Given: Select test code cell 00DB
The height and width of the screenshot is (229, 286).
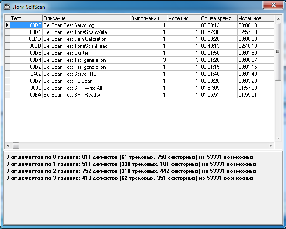Looking at the screenshot, I should [26, 46].
